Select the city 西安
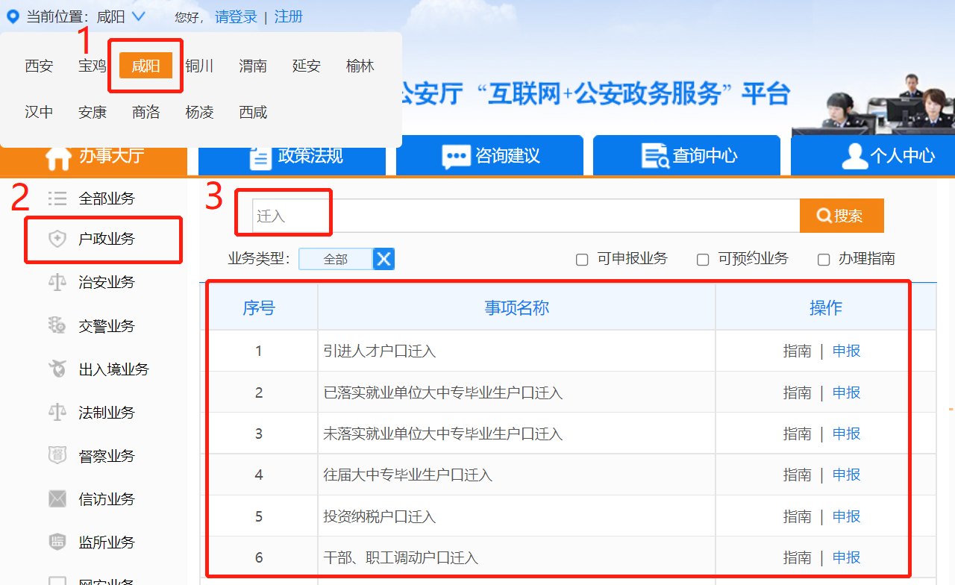The height and width of the screenshot is (585, 955). [x=39, y=66]
